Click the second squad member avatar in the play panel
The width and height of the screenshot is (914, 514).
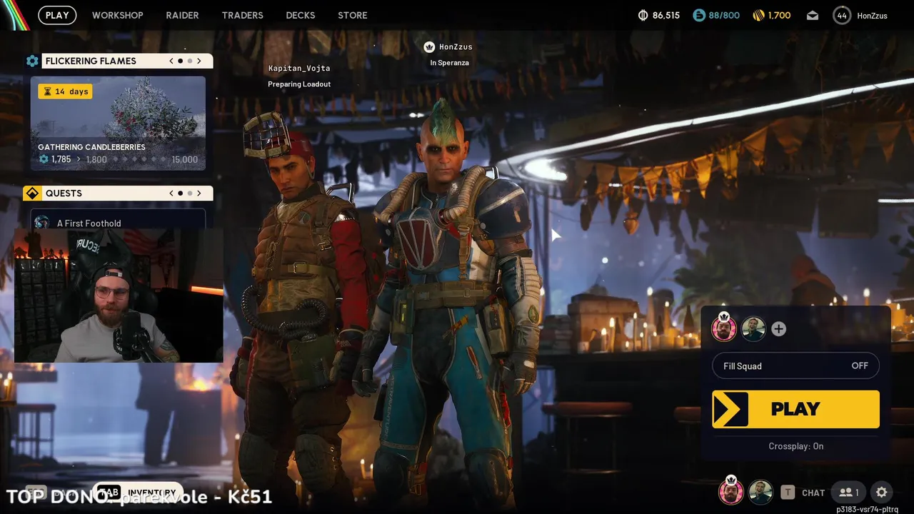pyautogui.click(x=753, y=328)
